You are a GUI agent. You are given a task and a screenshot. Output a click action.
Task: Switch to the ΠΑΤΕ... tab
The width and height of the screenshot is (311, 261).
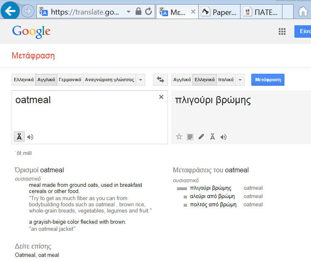(x=261, y=12)
